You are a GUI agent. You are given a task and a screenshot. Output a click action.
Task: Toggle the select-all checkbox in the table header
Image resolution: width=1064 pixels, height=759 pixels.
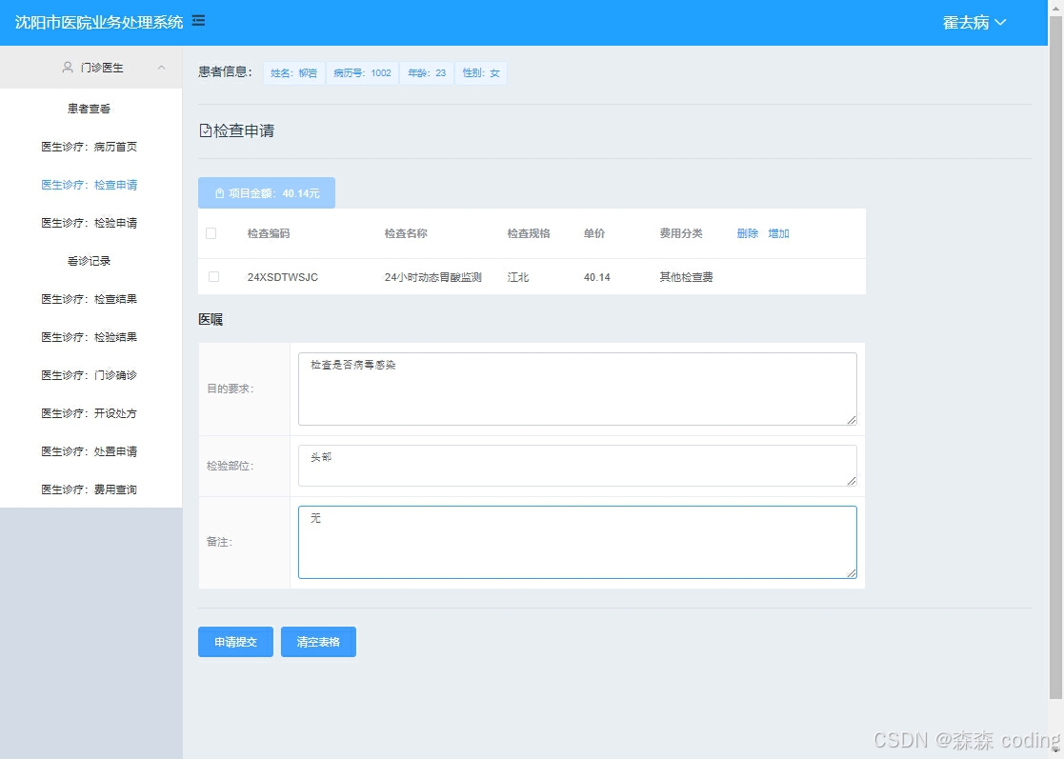pyautogui.click(x=211, y=232)
